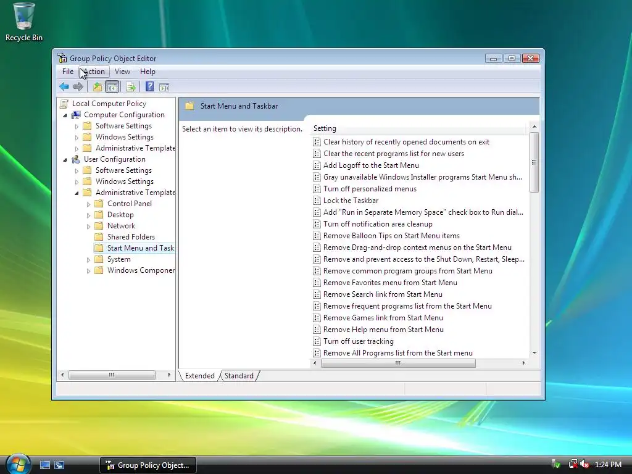The image size is (632, 474).
Task: Click the Export List toolbar icon
Action: 131,86
